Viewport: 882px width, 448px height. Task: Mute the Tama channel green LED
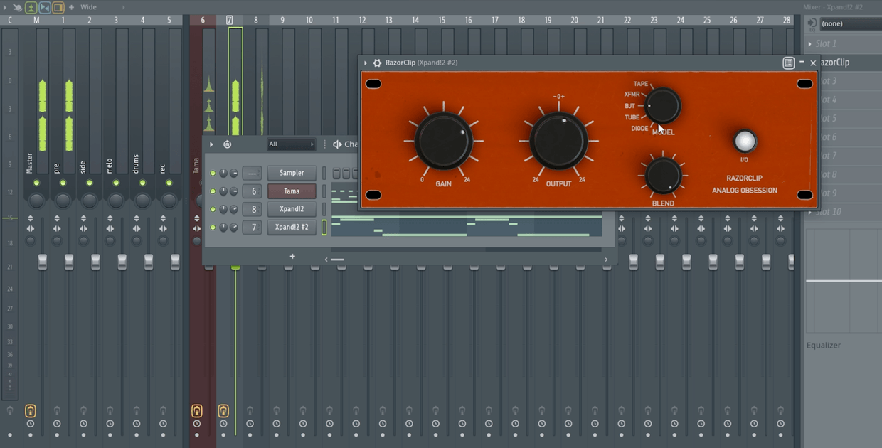click(213, 191)
